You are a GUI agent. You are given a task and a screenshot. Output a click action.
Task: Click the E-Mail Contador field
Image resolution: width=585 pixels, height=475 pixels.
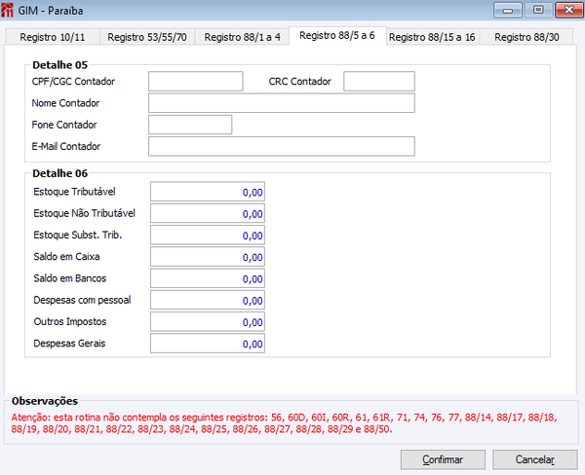tap(282, 146)
